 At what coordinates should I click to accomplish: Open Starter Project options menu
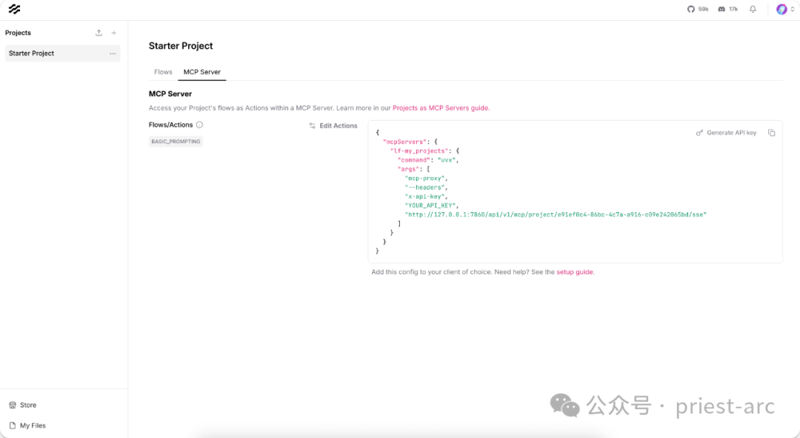pos(113,53)
